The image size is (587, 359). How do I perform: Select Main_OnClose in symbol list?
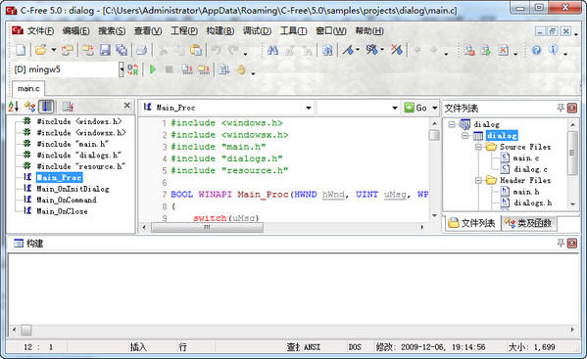62,211
